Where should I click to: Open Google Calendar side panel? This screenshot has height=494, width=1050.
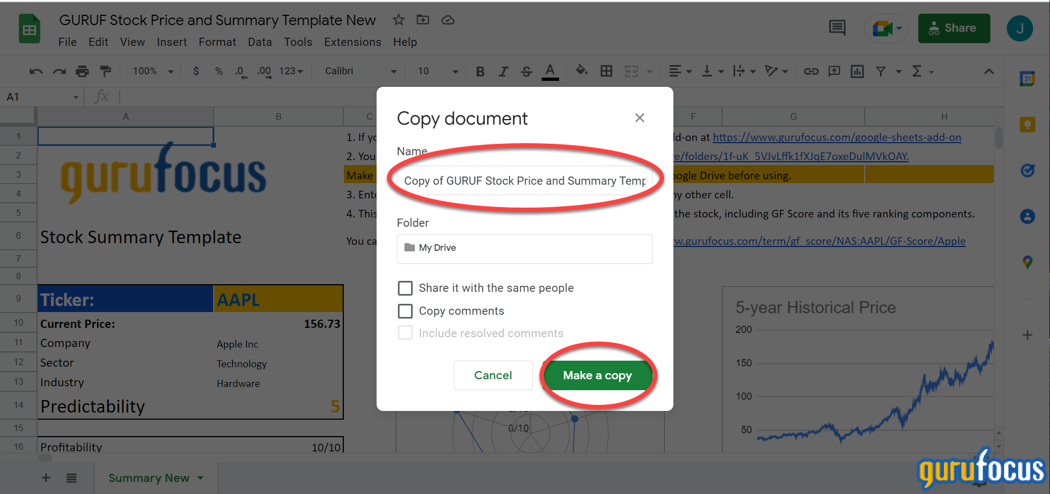point(1028,79)
